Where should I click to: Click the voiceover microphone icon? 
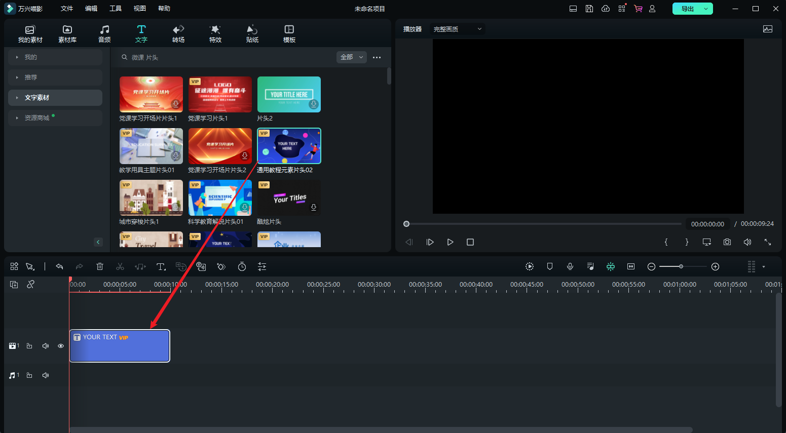(x=570, y=266)
